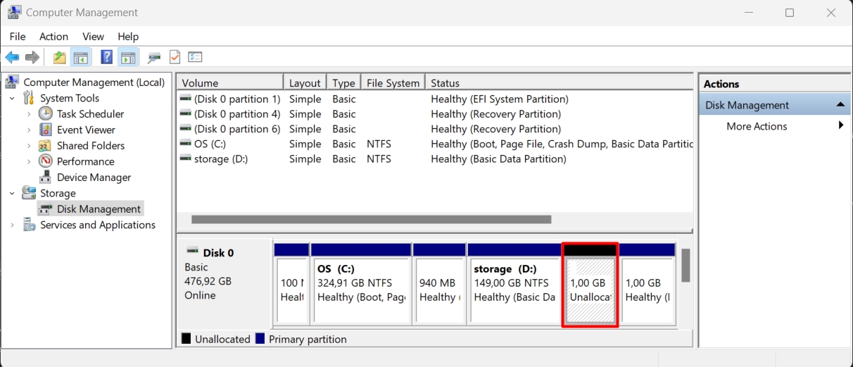Click the Disk Management tree icon
Screen dimensions: 853x367
[46, 209]
